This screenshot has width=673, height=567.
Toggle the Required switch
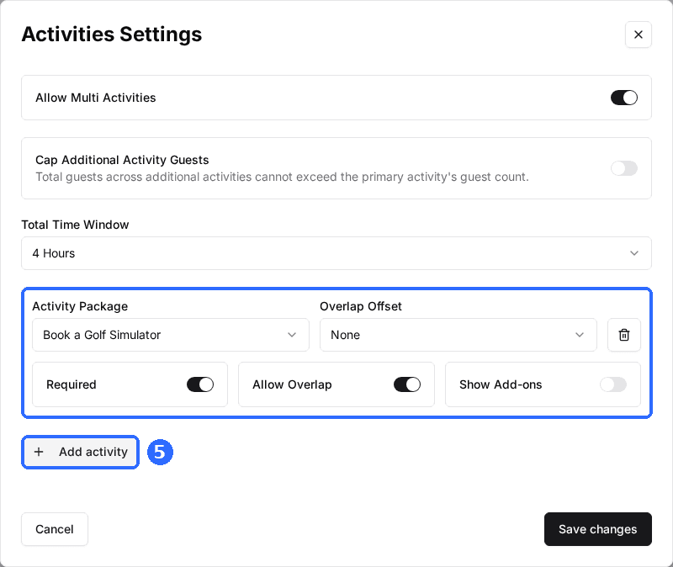(200, 384)
